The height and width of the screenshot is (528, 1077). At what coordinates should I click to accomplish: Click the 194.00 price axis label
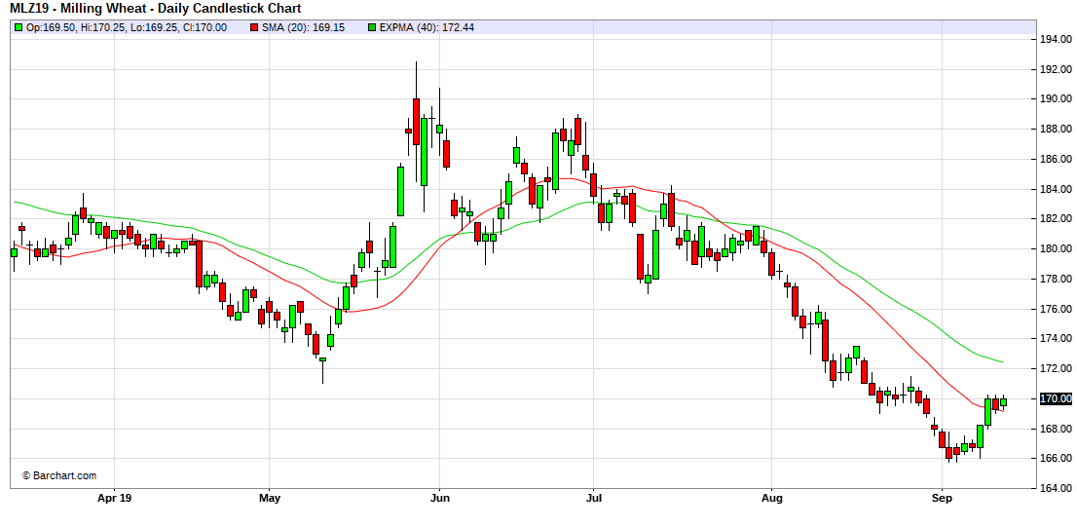pos(1057,40)
